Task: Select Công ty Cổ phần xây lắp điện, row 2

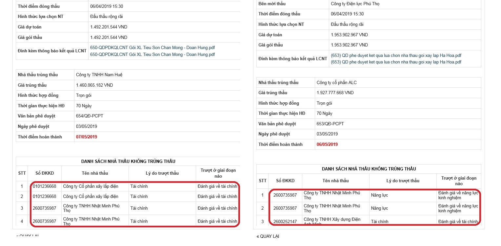Action: 90,197
